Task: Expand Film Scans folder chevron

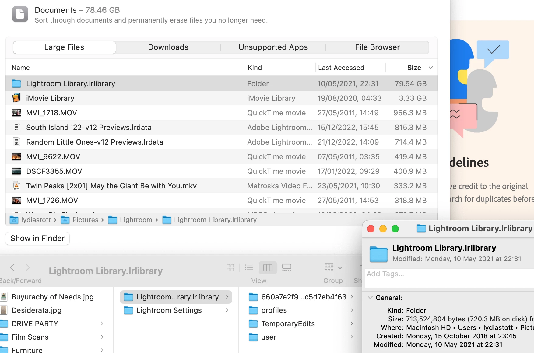Action: tap(102, 337)
